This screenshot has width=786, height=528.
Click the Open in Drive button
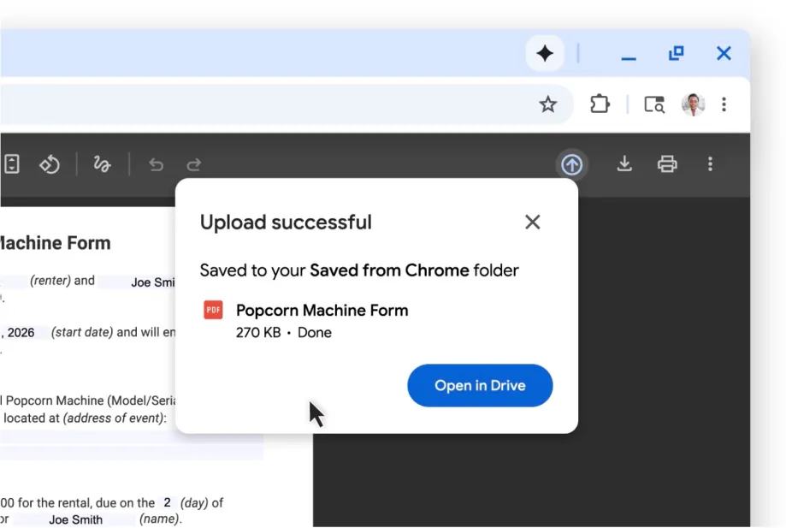(x=480, y=385)
